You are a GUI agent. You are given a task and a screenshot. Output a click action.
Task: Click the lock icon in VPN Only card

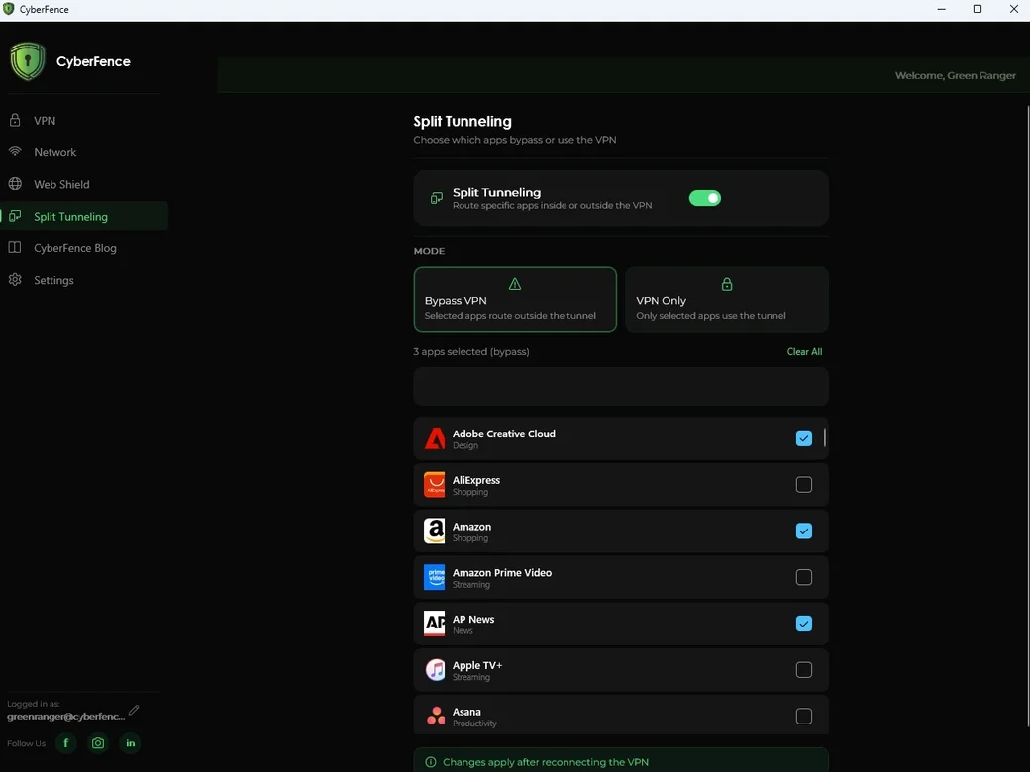coord(727,284)
